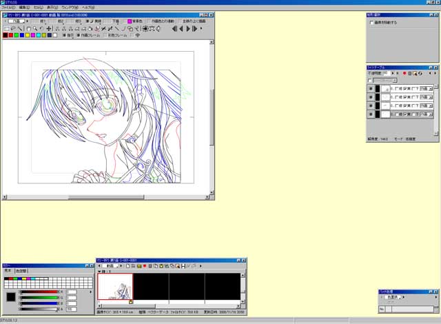Switch to the 見本 tab in color panel
The image size is (441, 324).
pyautogui.click(x=8, y=270)
